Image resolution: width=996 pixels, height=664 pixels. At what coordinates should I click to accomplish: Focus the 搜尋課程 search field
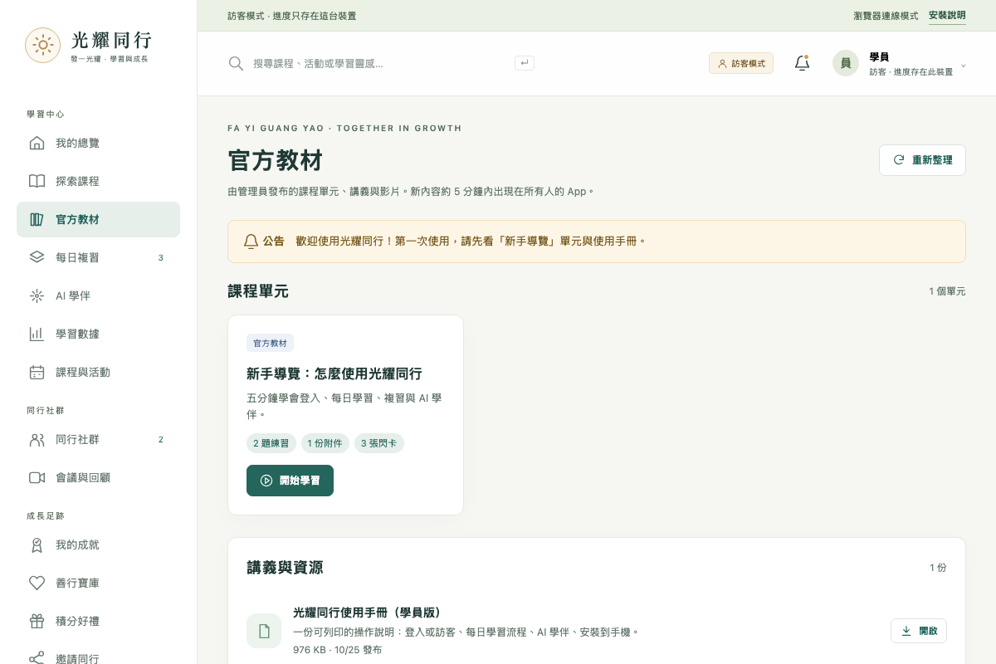point(382,63)
